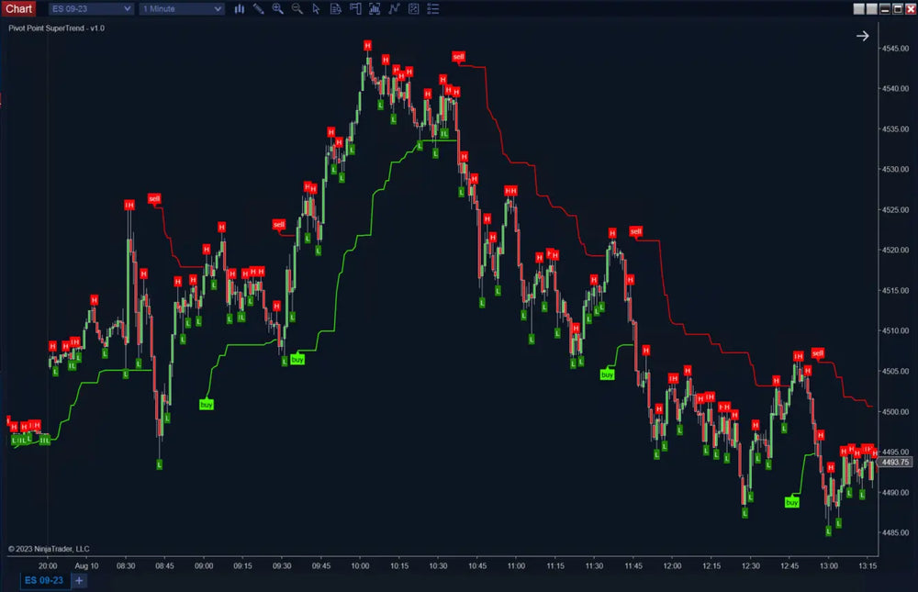The height and width of the screenshot is (592, 918).
Task: Activate the zoom in magnifier tool
Action: (x=277, y=8)
